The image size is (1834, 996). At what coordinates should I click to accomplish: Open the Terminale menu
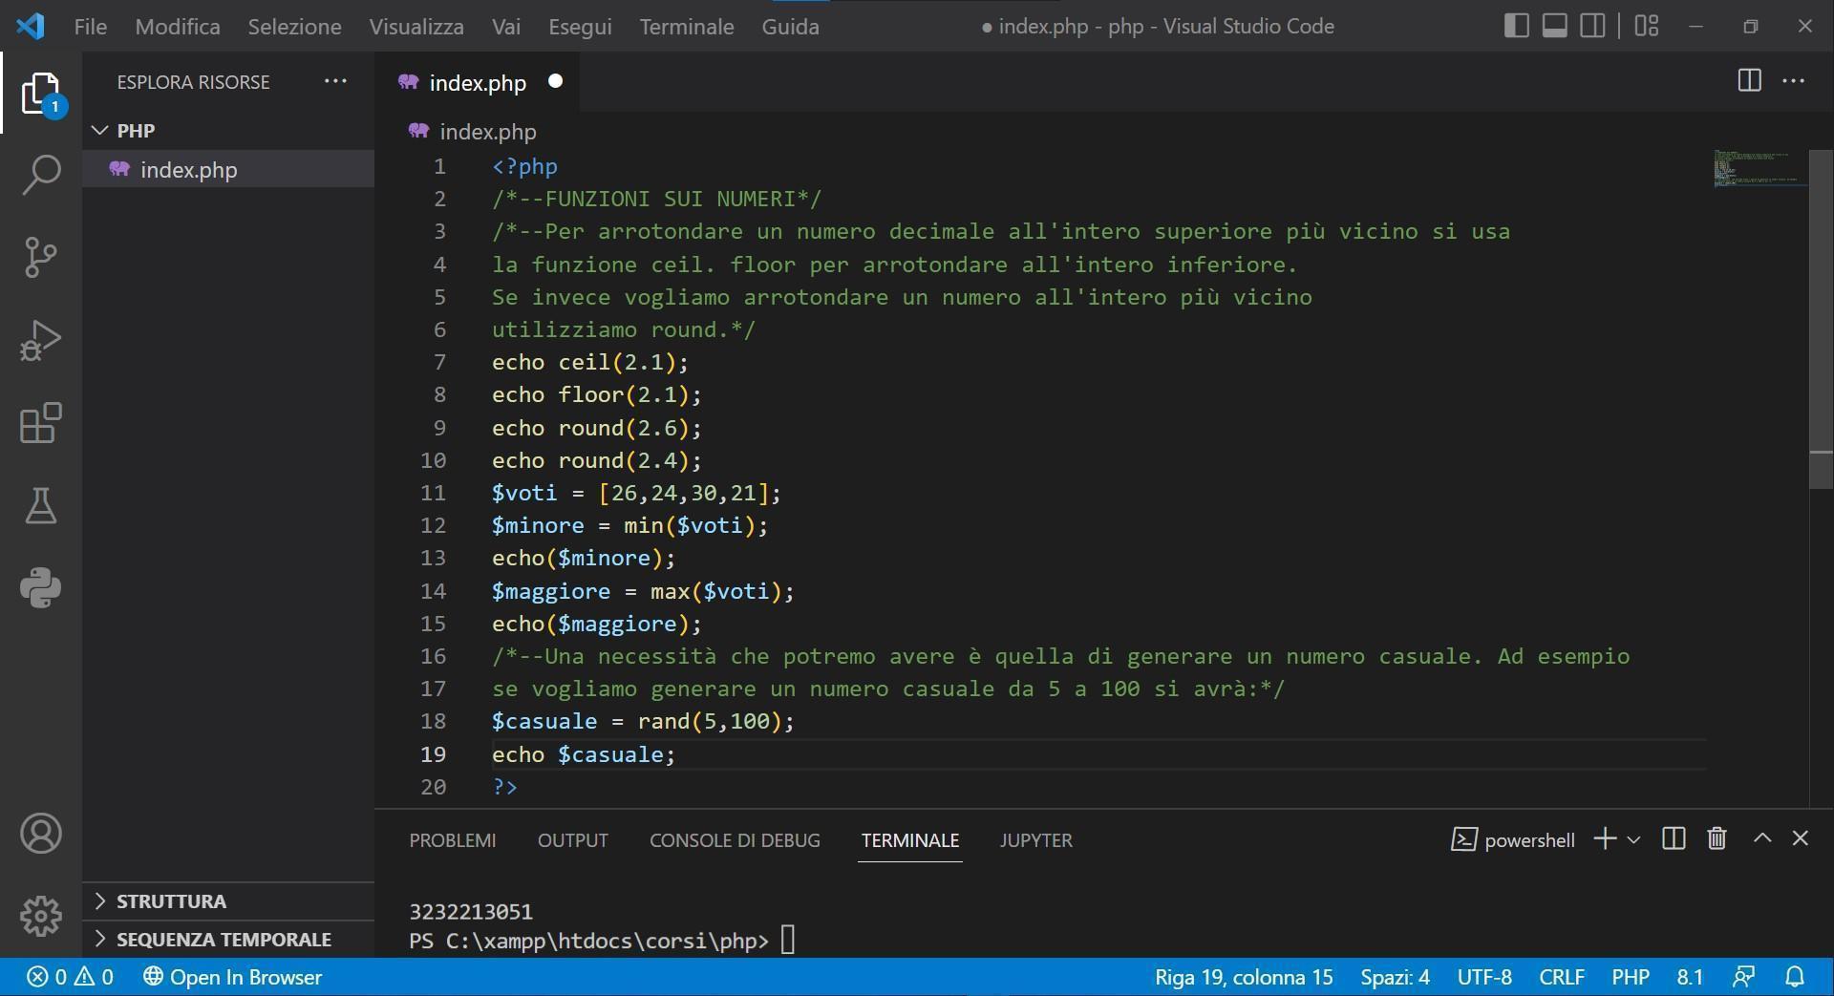pos(686,26)
